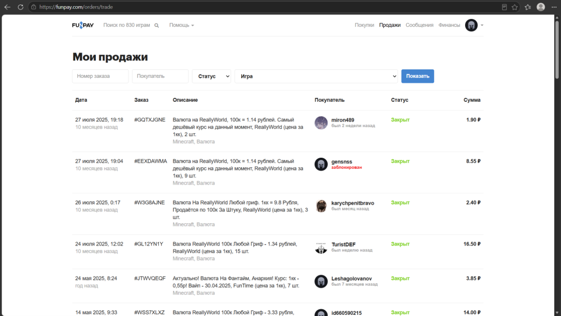
Task: Click gensnss buyer avatar
Action: coord(321,164)
